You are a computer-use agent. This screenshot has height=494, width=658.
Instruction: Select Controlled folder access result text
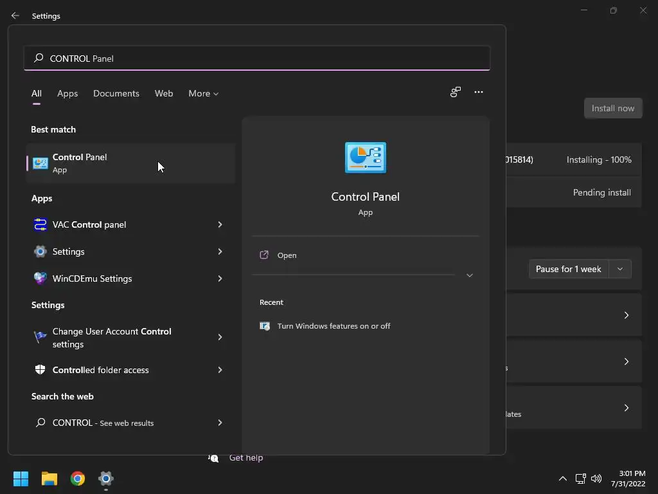(x=101, y=370)
